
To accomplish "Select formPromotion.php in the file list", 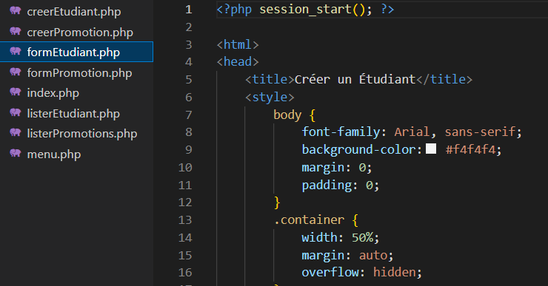I will pos(76,72).
